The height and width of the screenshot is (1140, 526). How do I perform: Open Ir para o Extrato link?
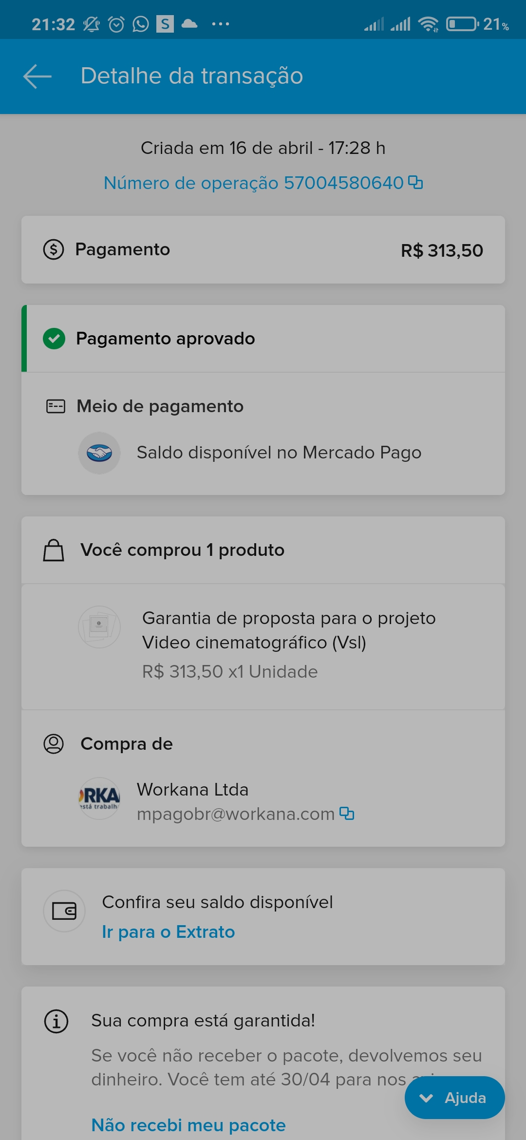point(169,931)
